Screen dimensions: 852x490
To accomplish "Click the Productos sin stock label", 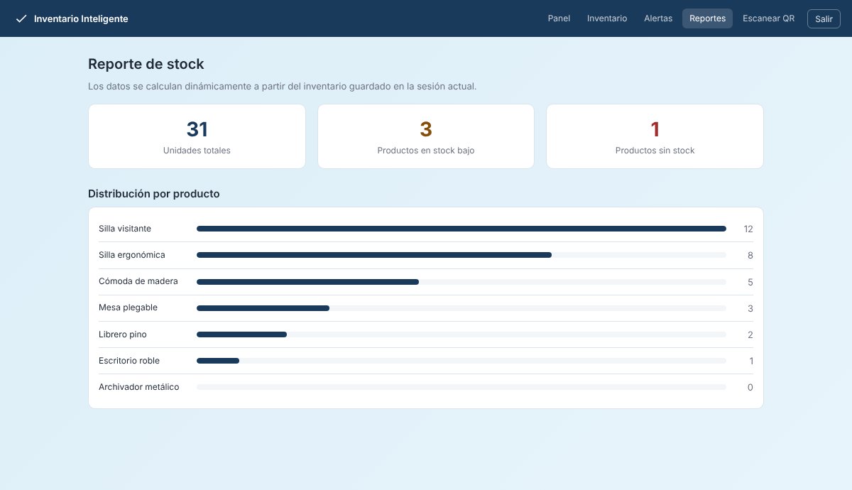I will [655, 151].
